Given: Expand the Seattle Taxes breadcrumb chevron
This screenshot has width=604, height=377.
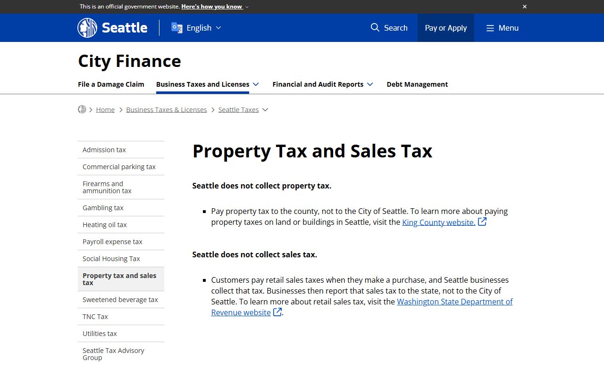Looking at the screenshot, I should (x=265, y=110).
